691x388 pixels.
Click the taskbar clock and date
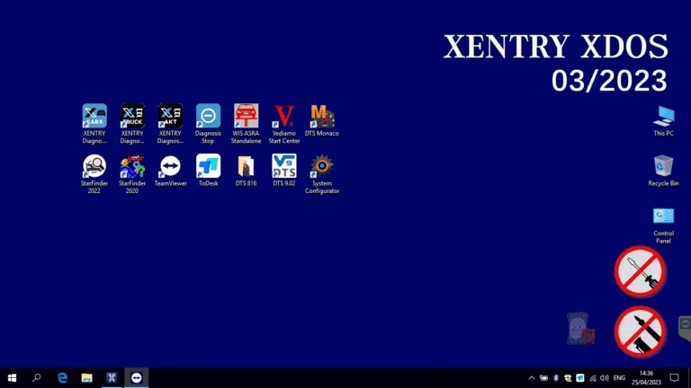click(646, 378)
